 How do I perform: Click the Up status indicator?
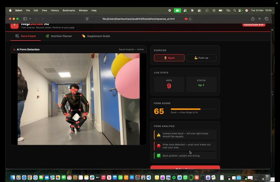pyautogui.click(x=201, y=85)
